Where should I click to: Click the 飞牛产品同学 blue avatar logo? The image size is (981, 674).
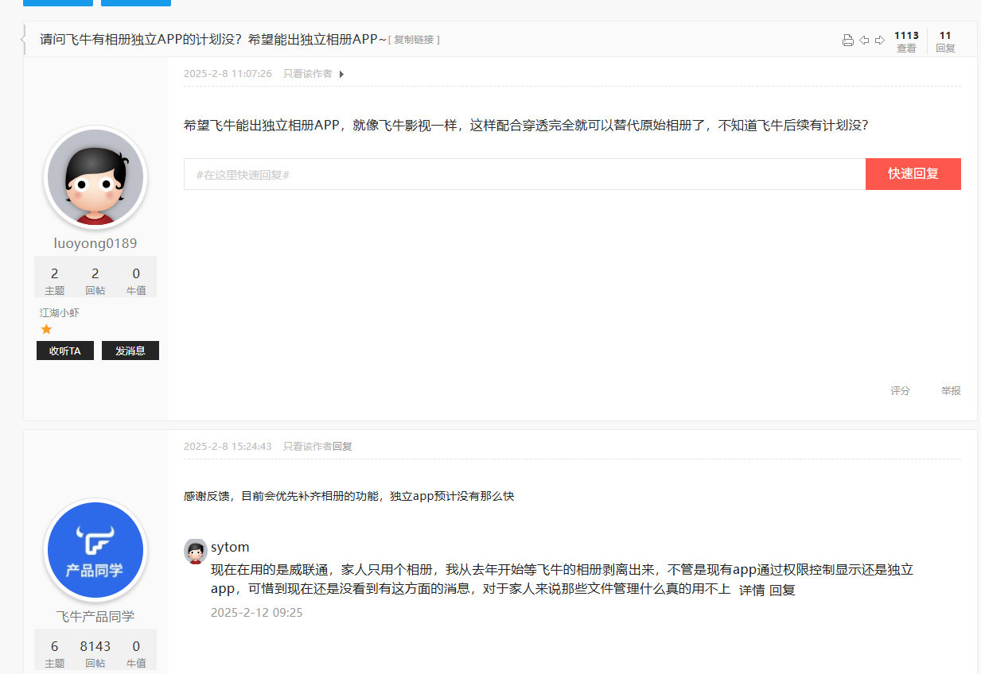pyautogui.click(x=95, y=550)
